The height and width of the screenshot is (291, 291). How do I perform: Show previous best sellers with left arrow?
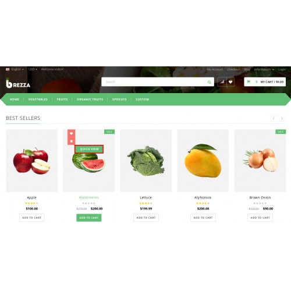tap(274, 118)
